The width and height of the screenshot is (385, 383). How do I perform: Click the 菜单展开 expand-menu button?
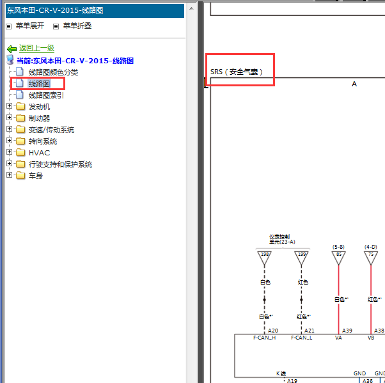(x=30, y=26)
